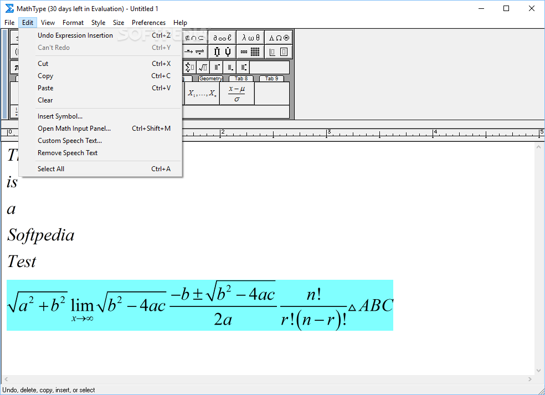Open the Format menu

tap(73, 23)
